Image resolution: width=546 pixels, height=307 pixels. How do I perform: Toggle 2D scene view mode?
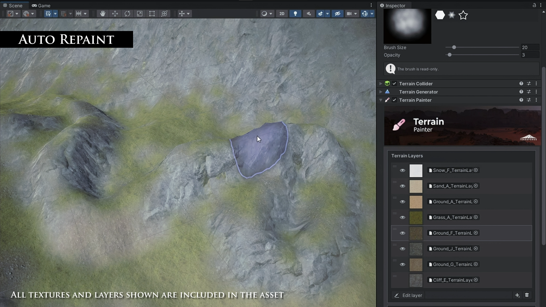coord(282,14)
